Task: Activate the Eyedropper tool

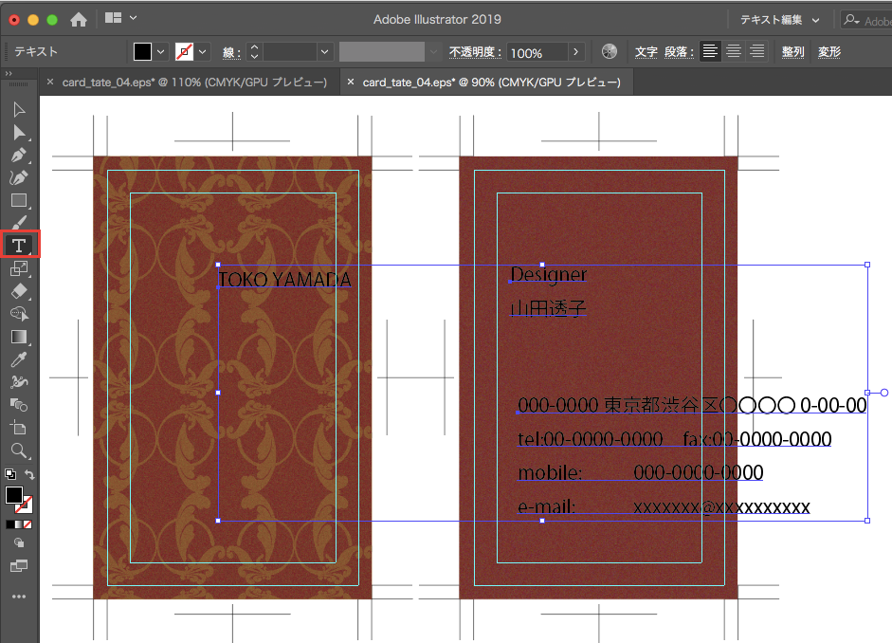Action: 19,359
